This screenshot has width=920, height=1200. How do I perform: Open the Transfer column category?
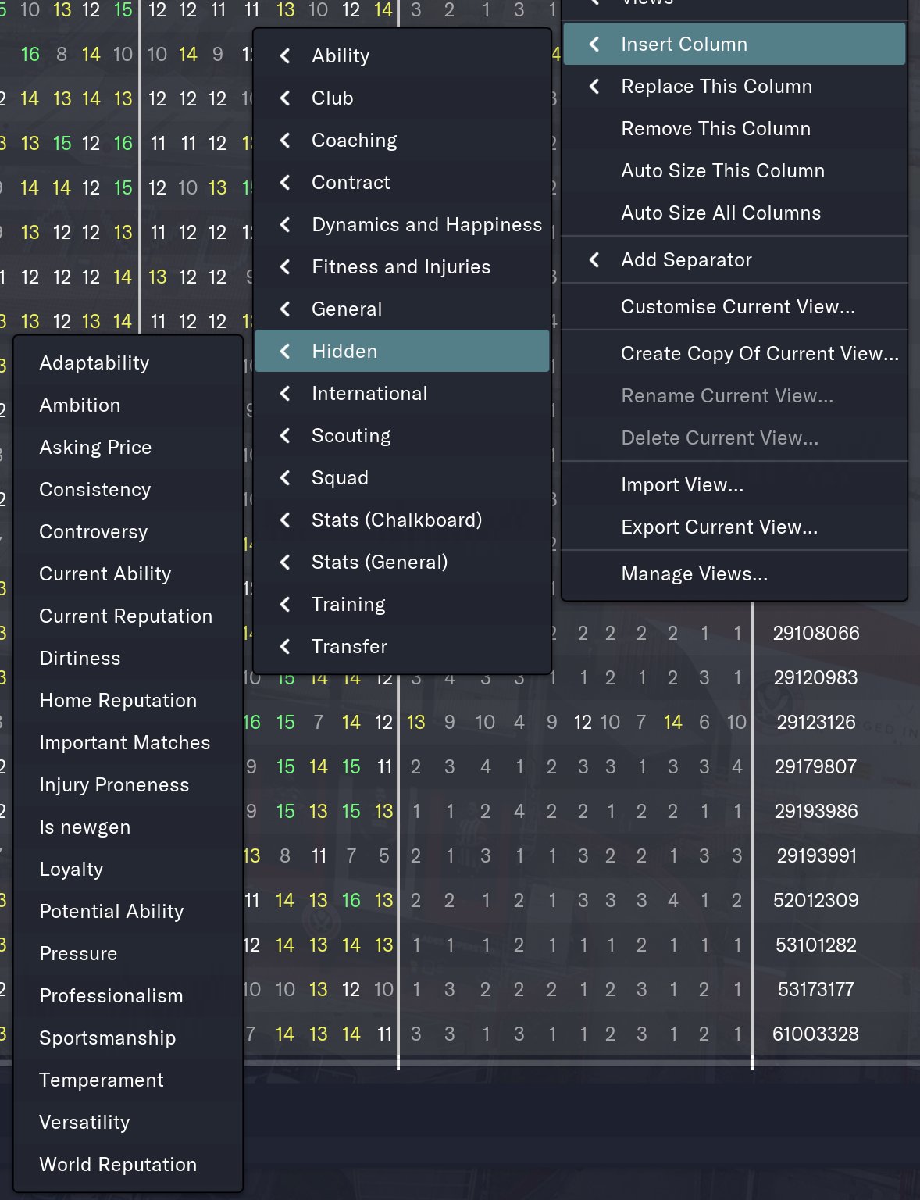click(x=349, y=647)
